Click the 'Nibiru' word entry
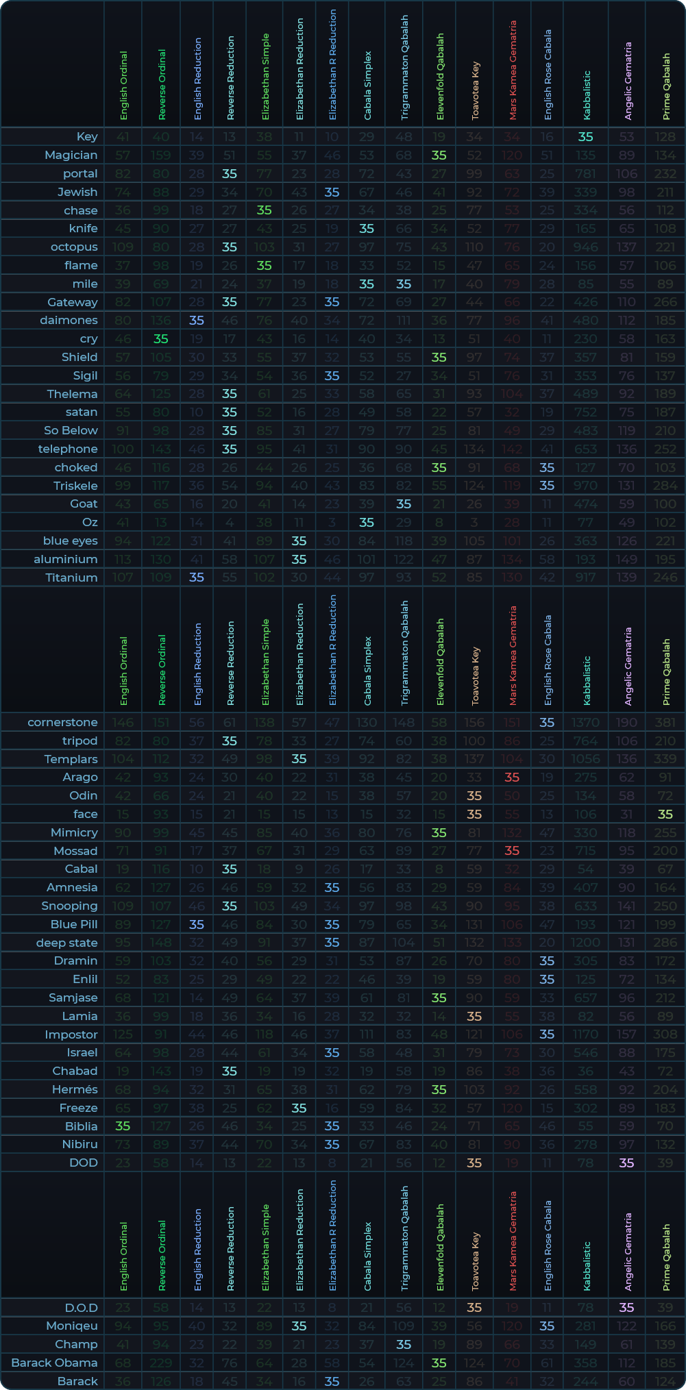The image size is (686, 1390). click(x=79, y=1144)
